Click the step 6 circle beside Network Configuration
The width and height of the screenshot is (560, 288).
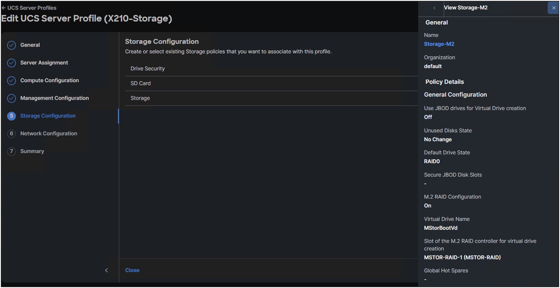tap(11, 134)
